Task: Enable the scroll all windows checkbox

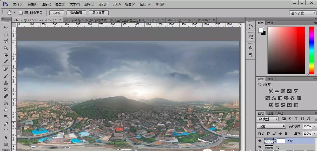Action: click(21, 13)
